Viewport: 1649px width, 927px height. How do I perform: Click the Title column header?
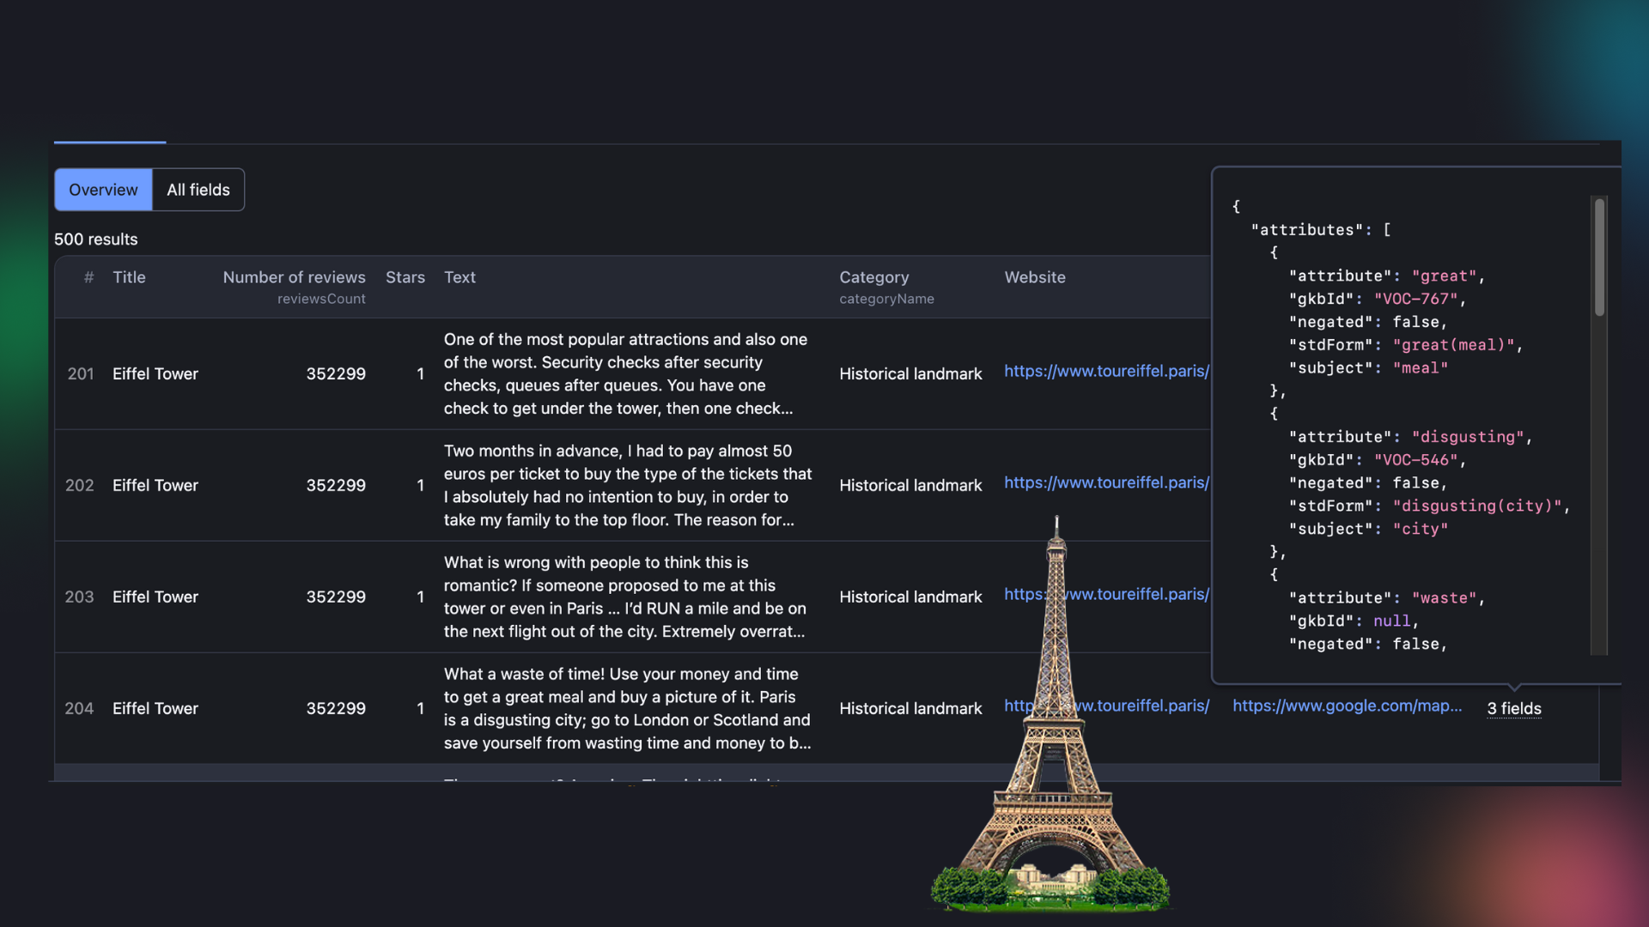[x=129, y=277]
